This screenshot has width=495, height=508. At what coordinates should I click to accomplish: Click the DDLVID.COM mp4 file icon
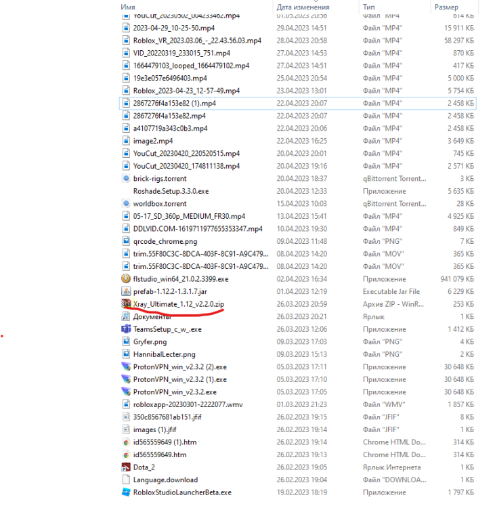click(x=126, y=229)
